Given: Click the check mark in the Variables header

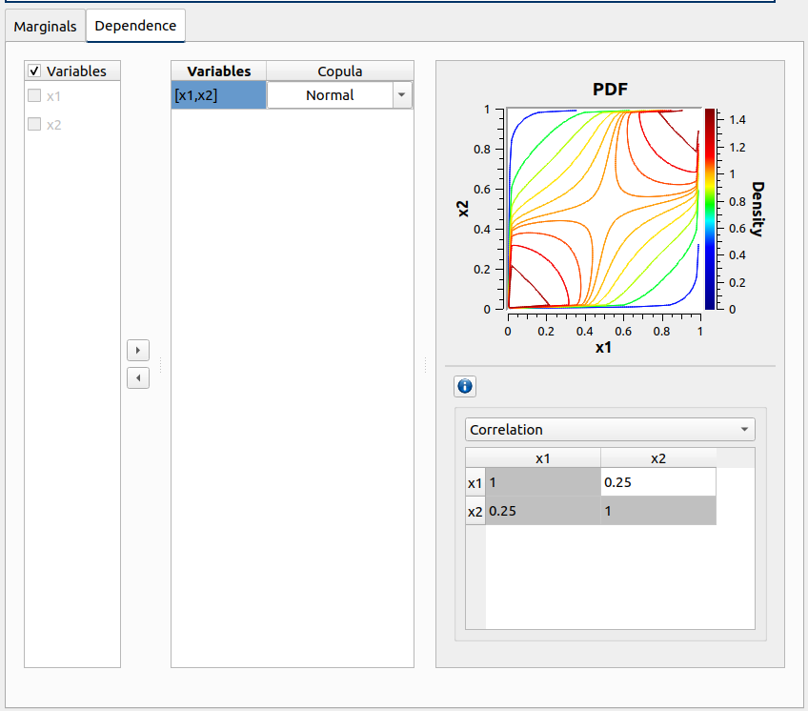Looking at the screenshot, I should click(x=34, y=71).
